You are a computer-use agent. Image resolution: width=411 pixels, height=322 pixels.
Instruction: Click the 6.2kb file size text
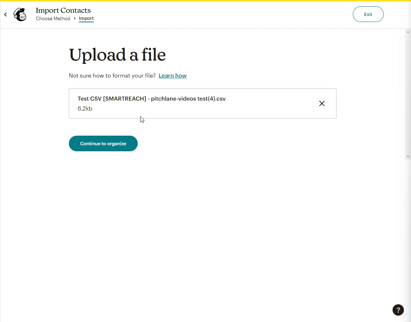point(85,109)
